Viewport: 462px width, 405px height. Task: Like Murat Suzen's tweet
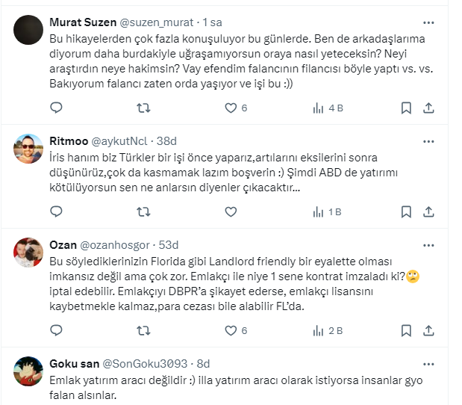click(231, 108)
